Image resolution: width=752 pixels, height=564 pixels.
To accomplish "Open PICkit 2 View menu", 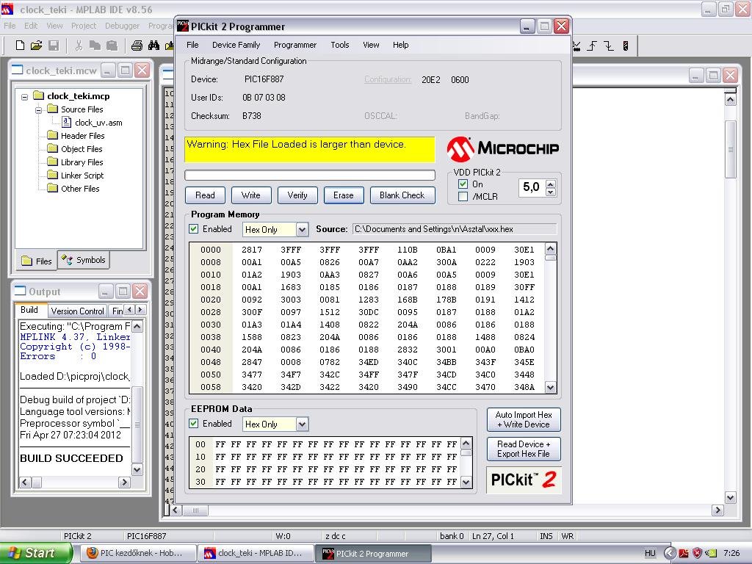I will pos(371,45).
